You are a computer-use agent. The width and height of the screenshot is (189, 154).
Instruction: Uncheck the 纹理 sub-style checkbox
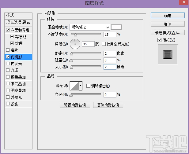12,43
